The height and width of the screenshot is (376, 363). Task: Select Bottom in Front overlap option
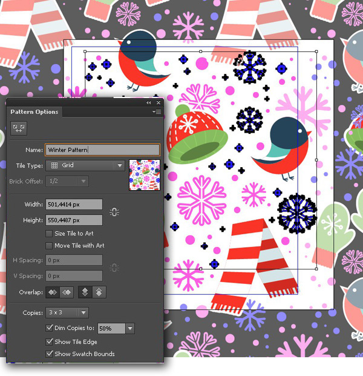point(98,292)
